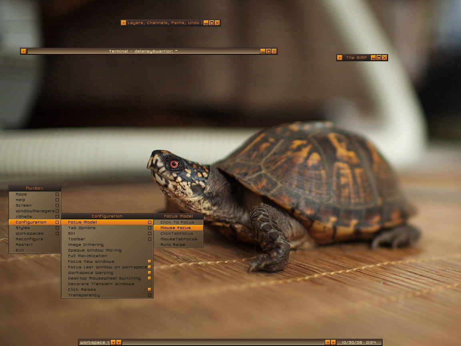The image size is (461, 346).
Task: Click the clock showing 10/30/06 0:24
Action: tap(359, 342)
